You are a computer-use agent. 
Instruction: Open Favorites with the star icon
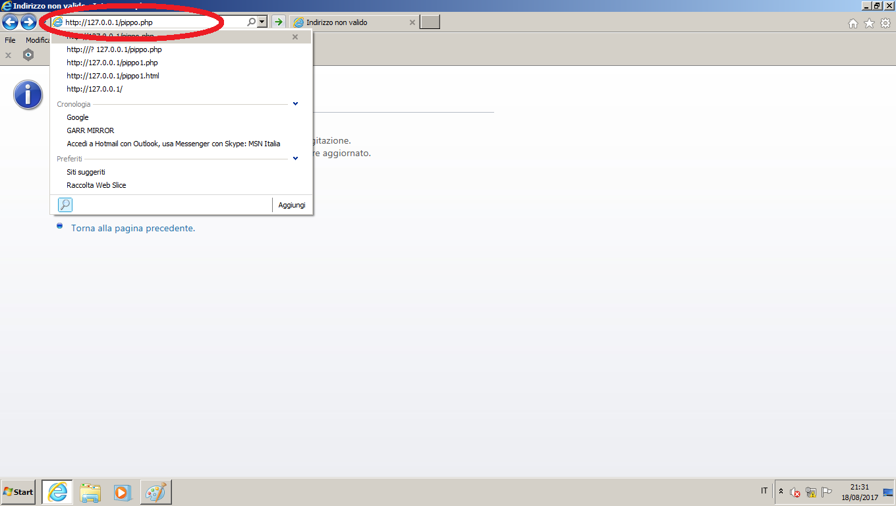coord(869,24)
